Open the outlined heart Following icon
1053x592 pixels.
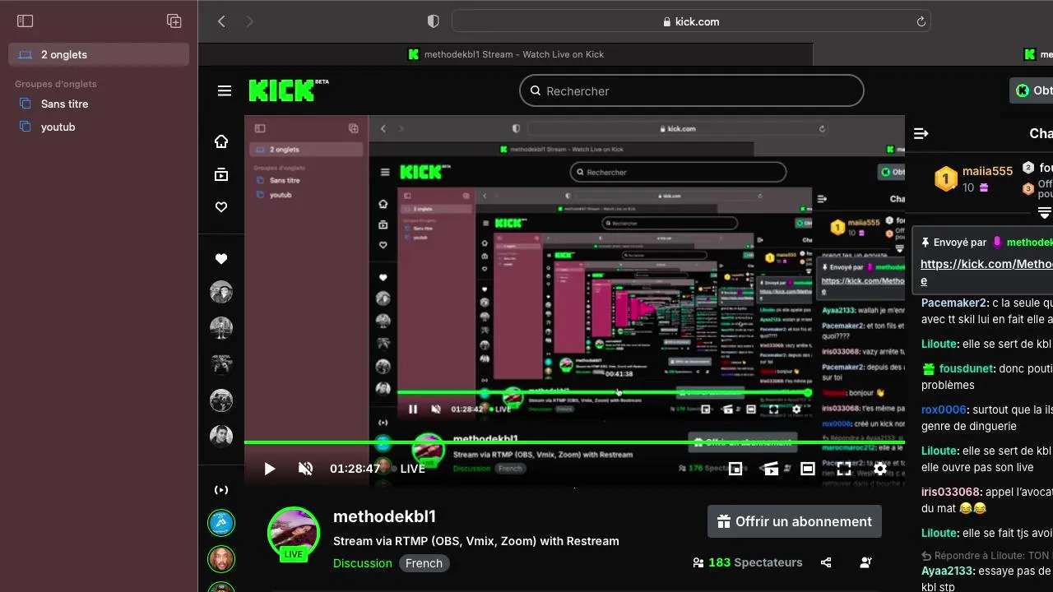click(x=221, y=207)
